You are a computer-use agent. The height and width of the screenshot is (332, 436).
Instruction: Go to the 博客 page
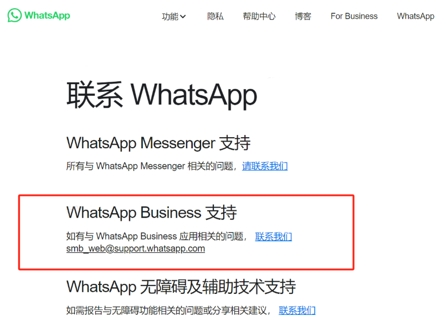[303, 16]
